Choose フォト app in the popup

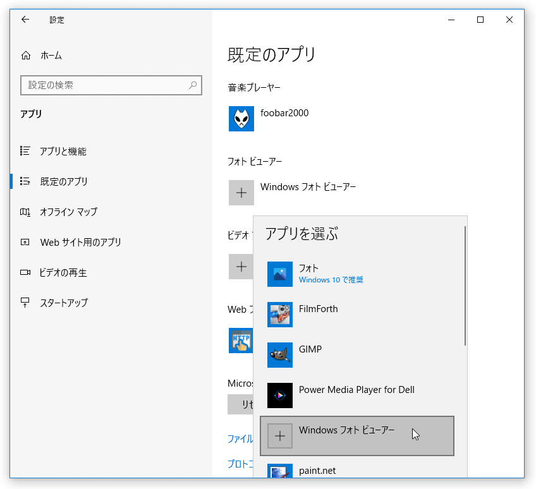[x=357, y=274]
